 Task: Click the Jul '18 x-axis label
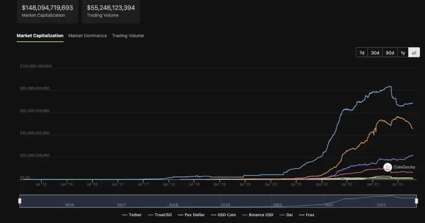pyautogui.click(x=194, y=184)
